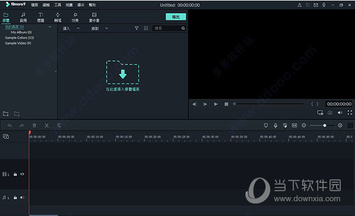Collapse the folder sidebar arrow handle

[x=56, y=72]
